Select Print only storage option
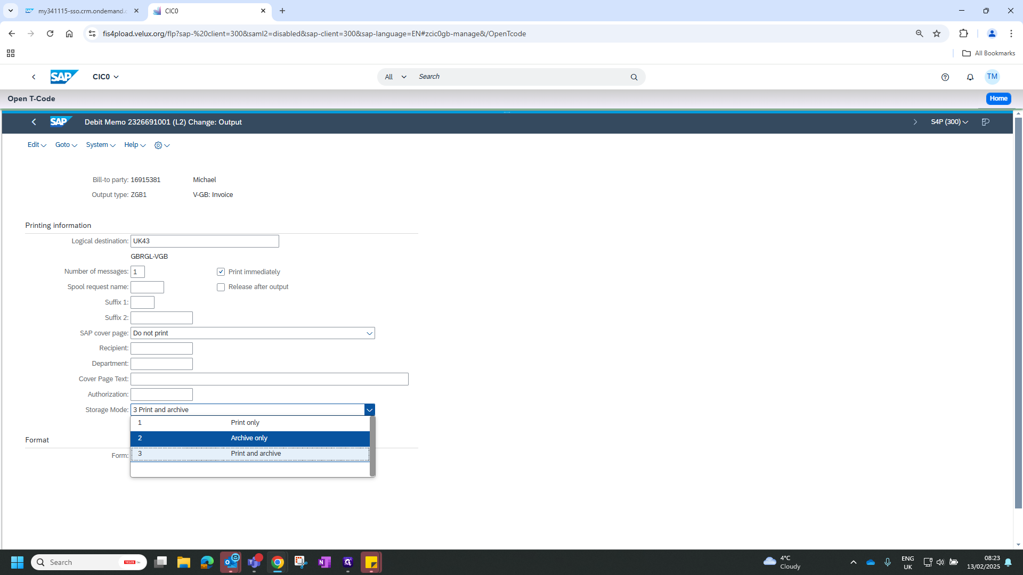 tap(250, 423)
